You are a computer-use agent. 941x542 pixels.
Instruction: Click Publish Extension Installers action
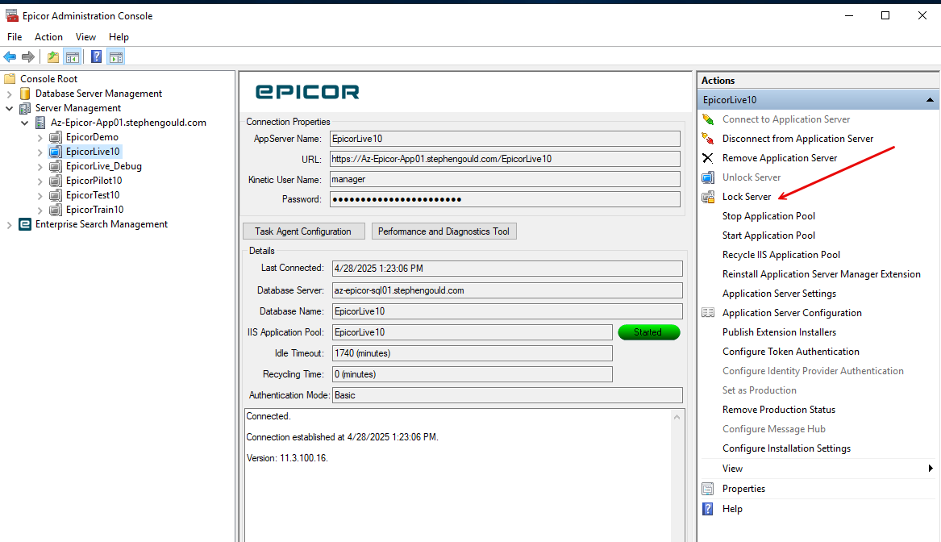[x=779, y=332]
